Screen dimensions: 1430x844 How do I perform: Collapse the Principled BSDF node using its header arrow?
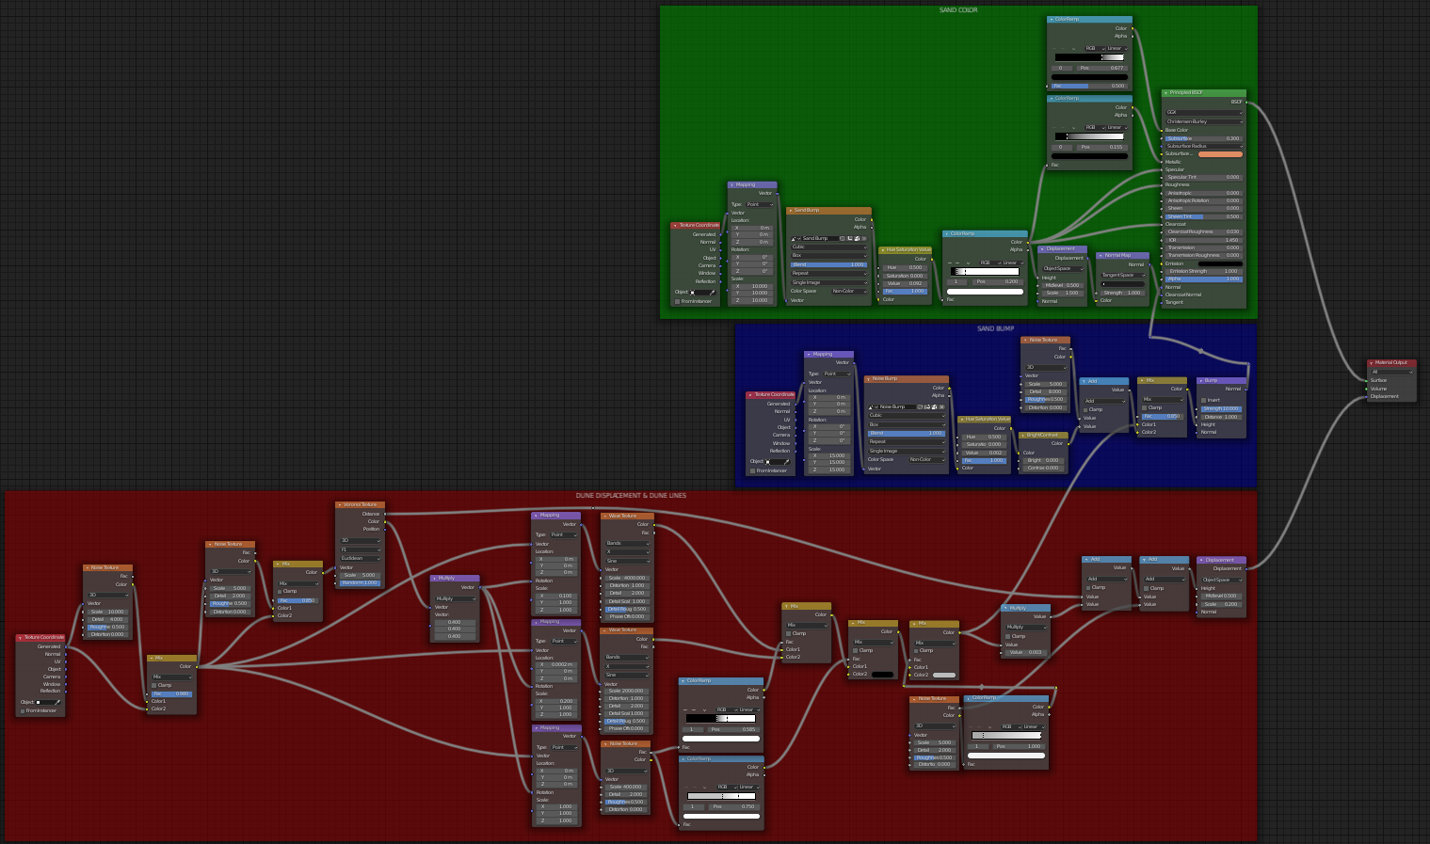tap(1166, 93)
